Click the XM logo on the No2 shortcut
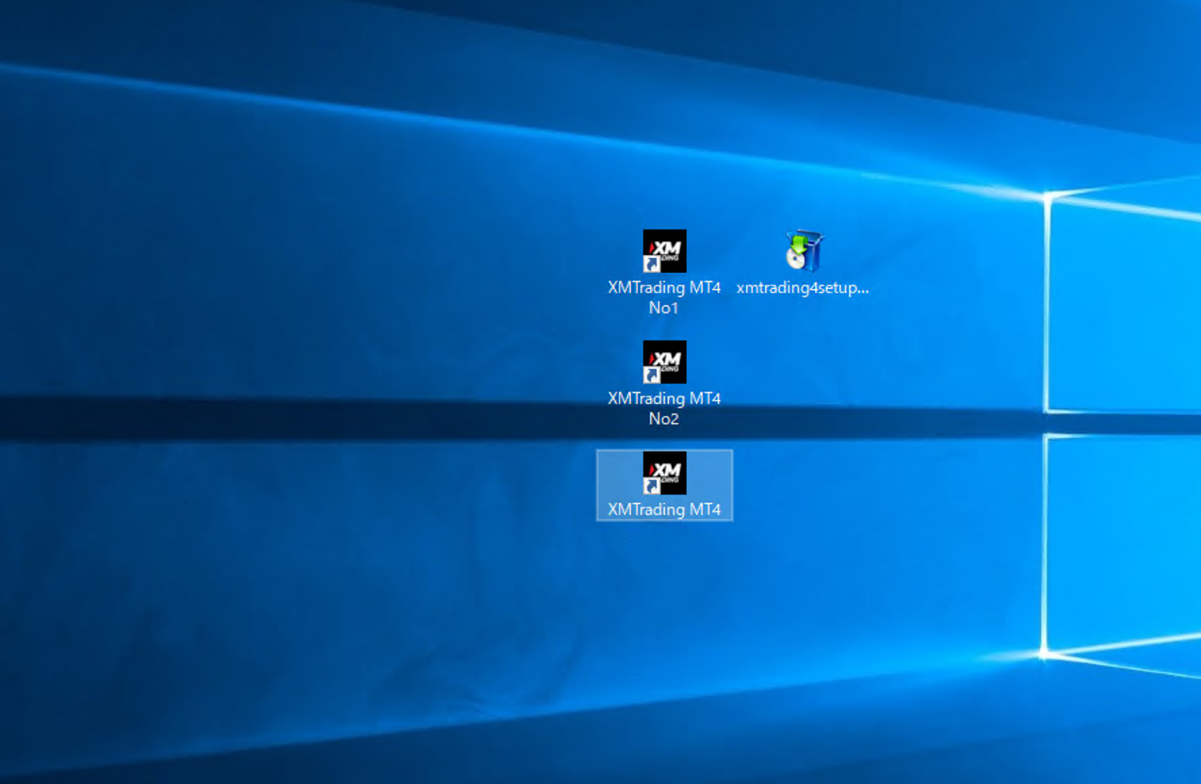The image size is (1201, 784). pos(667,359)
